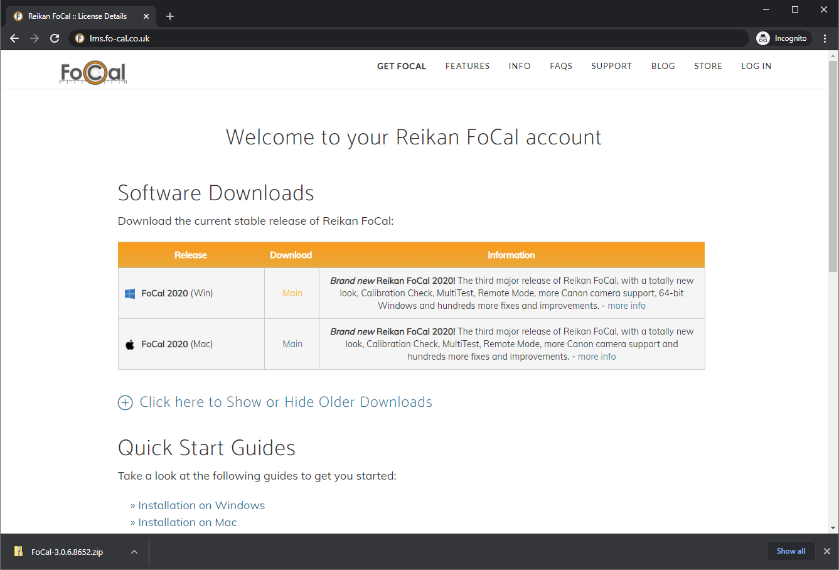Click the 'Release' column header

191,255
